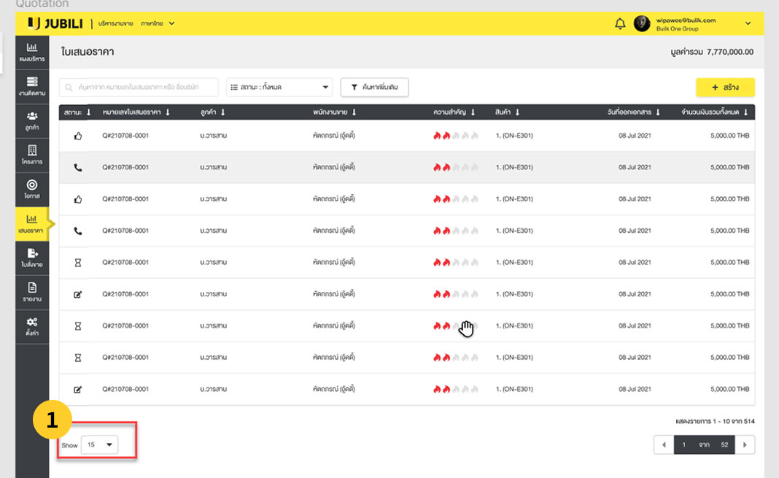Open the dashboard (แผงบริหาร) sidebar icon
Screen dimensions: 779x478
coord(32,51)
